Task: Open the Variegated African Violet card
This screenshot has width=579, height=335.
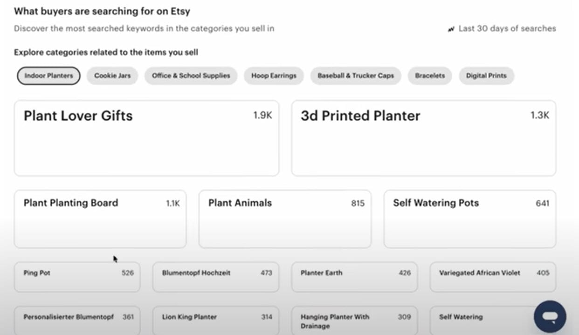Action: (x=492, y=277)
